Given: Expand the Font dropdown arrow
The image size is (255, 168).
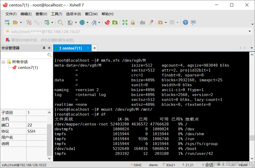Looking at the screenshot, I should coord(99,22).
